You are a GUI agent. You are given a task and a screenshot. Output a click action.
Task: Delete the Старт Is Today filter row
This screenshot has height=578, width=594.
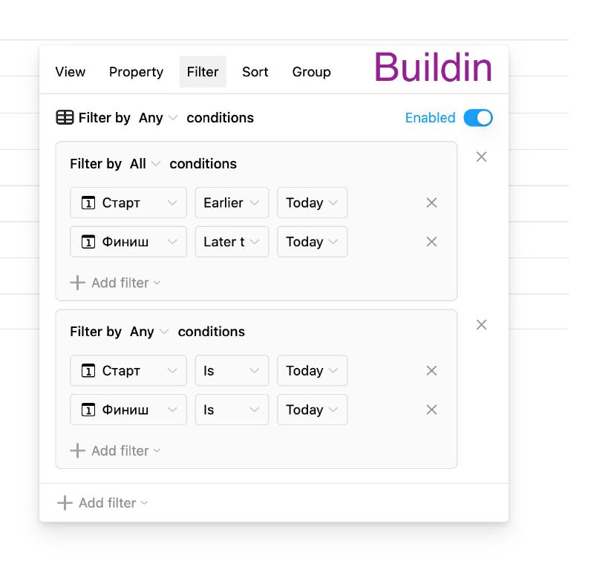[x=431, y=370]
